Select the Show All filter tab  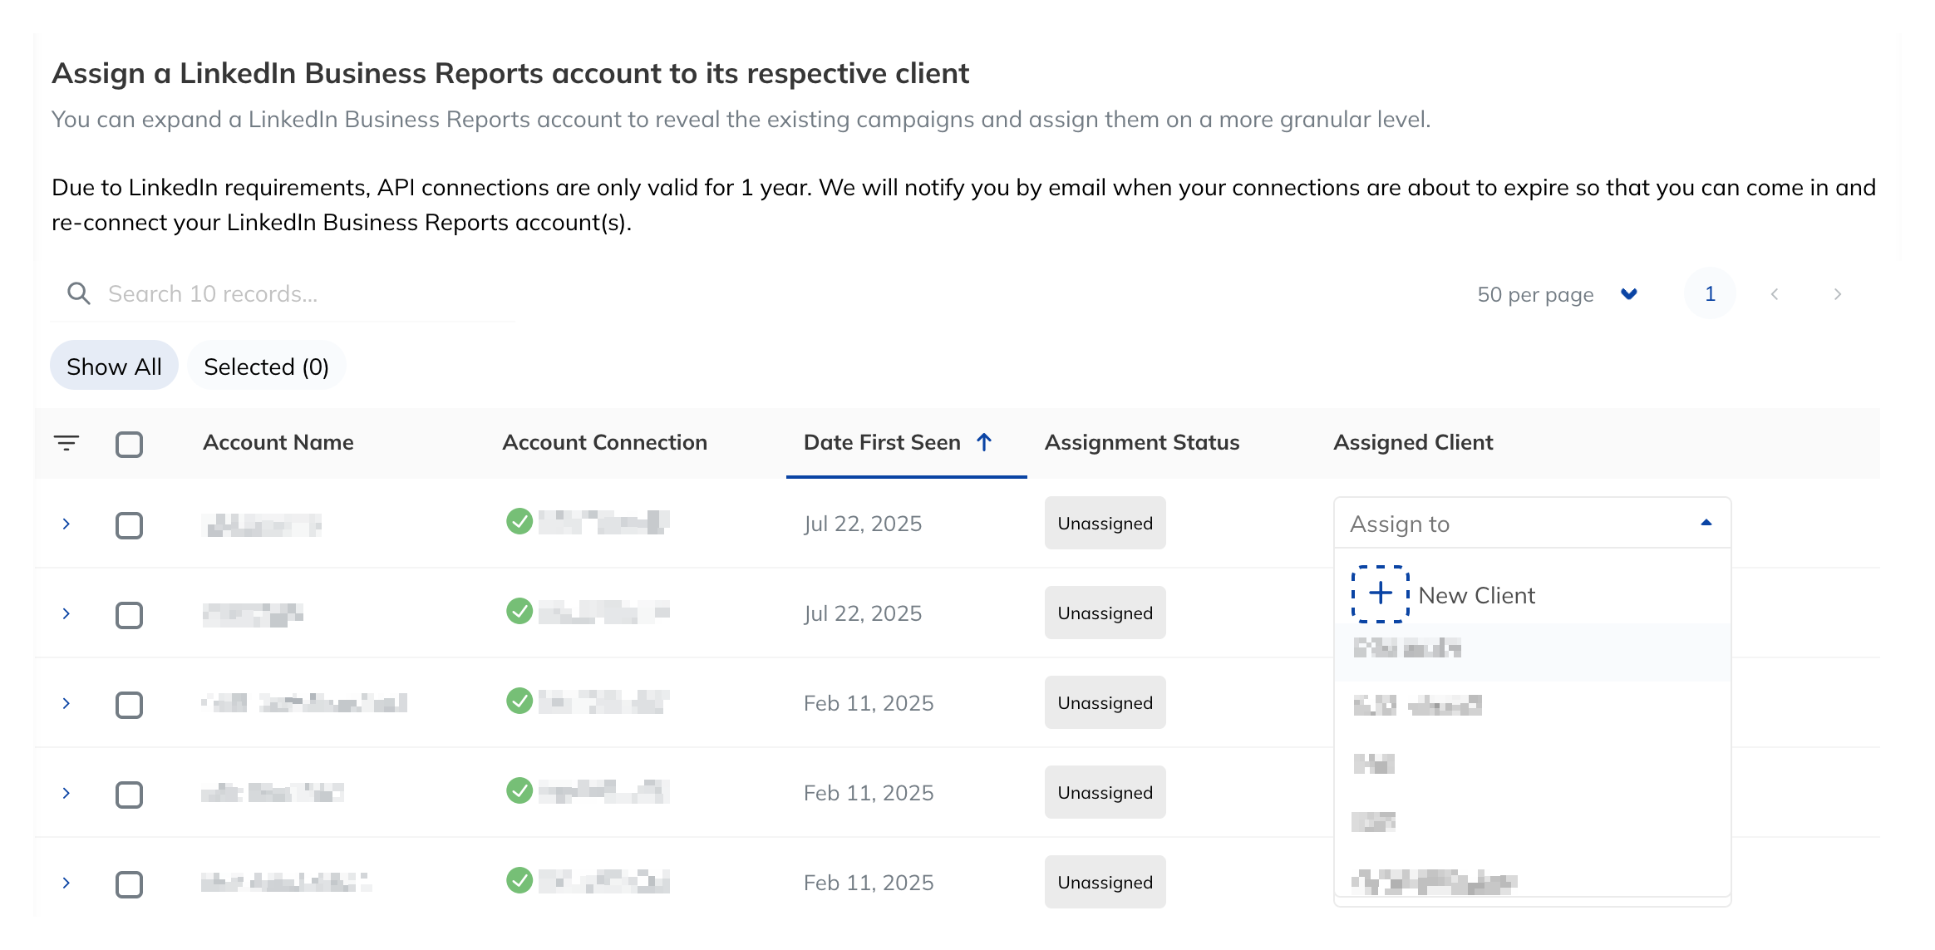114,366
